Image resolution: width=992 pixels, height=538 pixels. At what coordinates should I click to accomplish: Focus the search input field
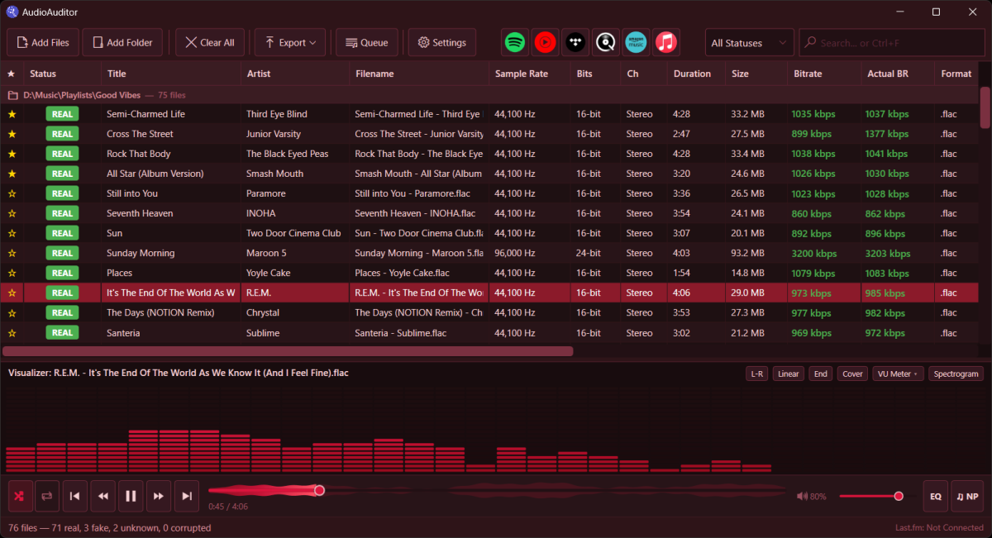point(893,43)
